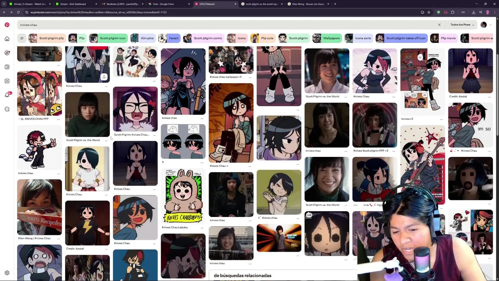Select the Pfp movie filter chip
Viewport: 499px width, 281px height.
[x=444, y=38]
